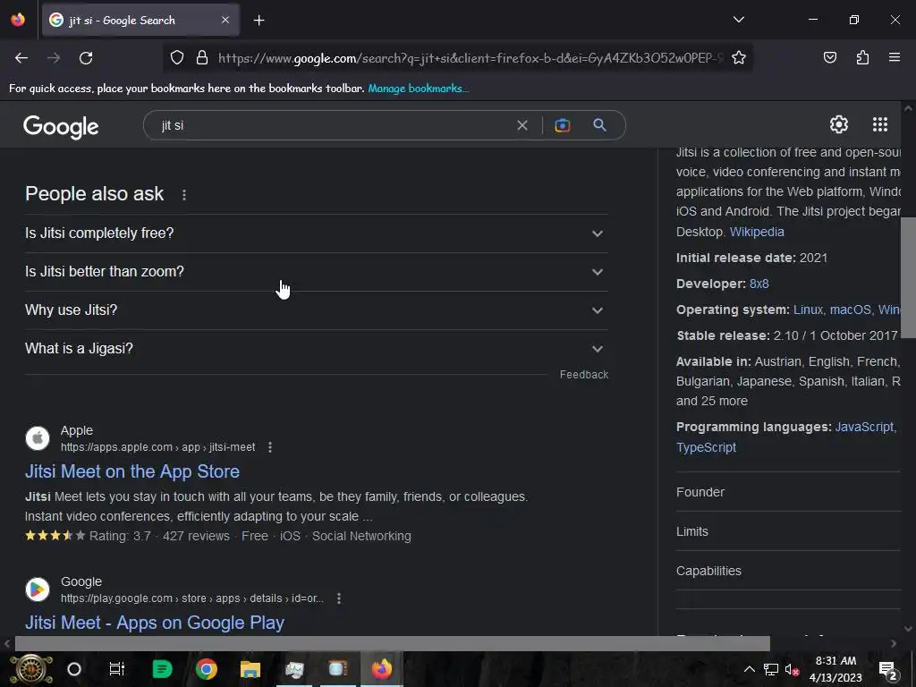916x687 pixels.
Task: Expand the Capabilities section in knowledge panel
Action: pyautogui.click(x=789, y=571)
